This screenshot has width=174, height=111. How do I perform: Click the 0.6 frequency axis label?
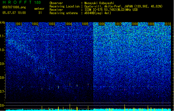(x=2, y=105)
